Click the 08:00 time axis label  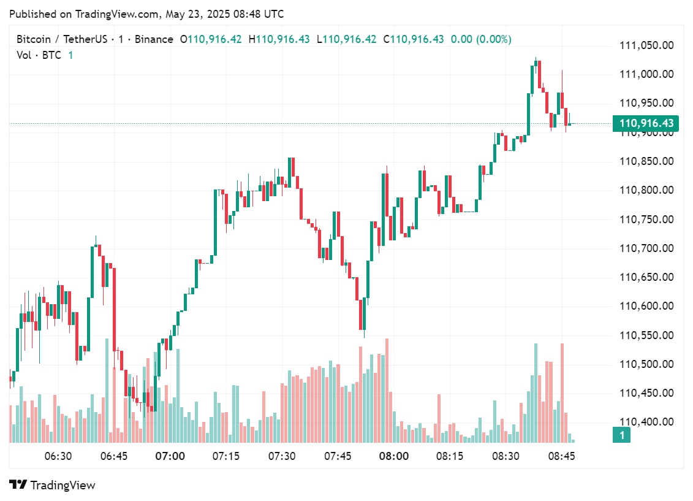[x=394, y=456]
